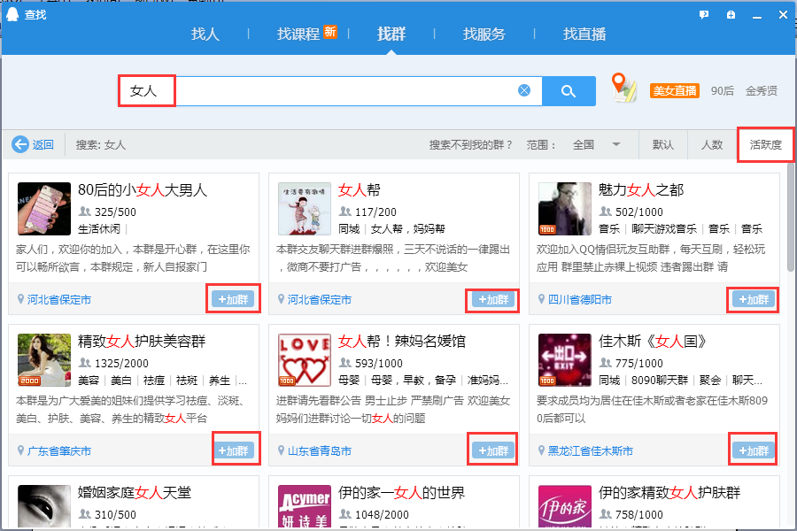Join 女人帮！辣妈名媛馆 with +加群
797x531 pixels.
point(493,450)
